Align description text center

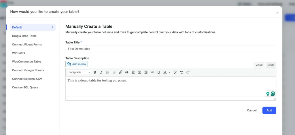[x=140, y=72]
